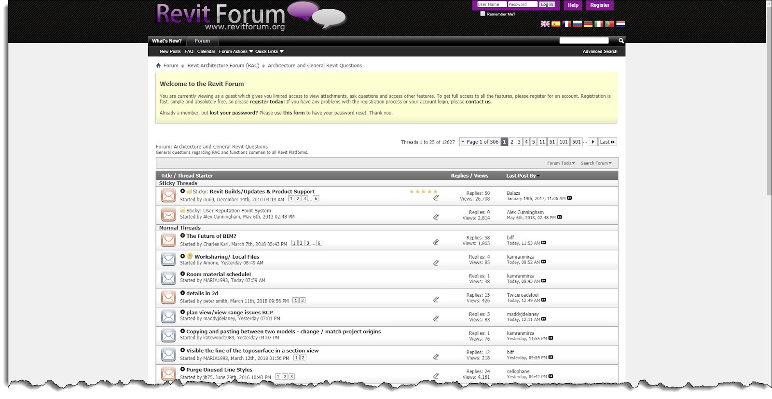
Task: Open Copying and pasting between two models thread
Action: [x=284, y=332]
